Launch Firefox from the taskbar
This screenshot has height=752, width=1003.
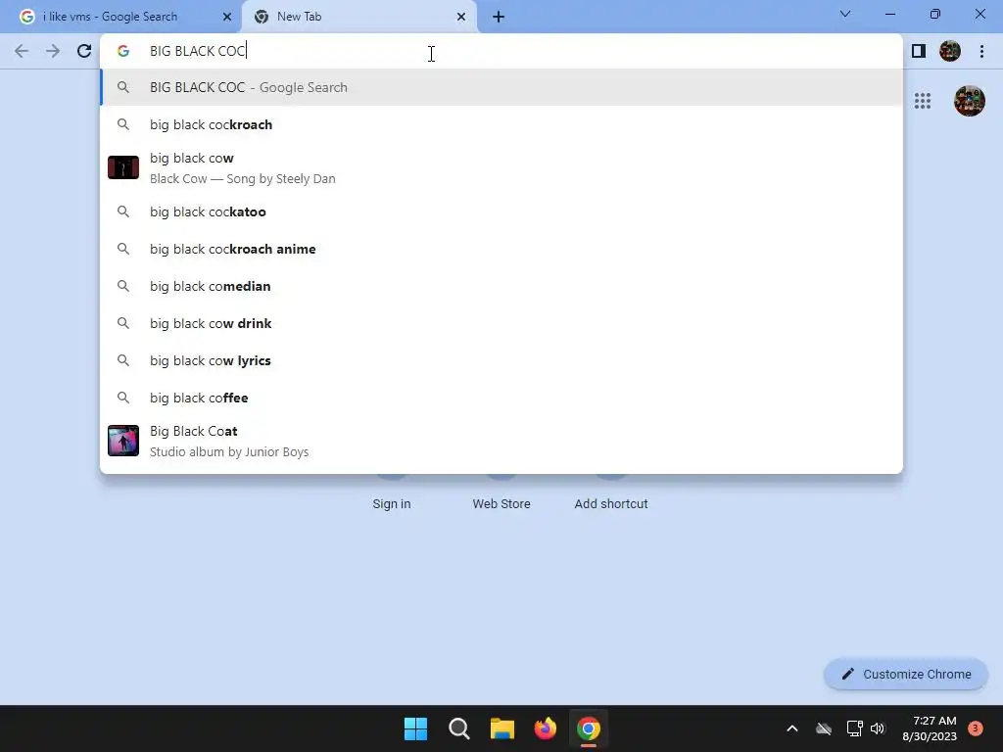tap(545, 728)
